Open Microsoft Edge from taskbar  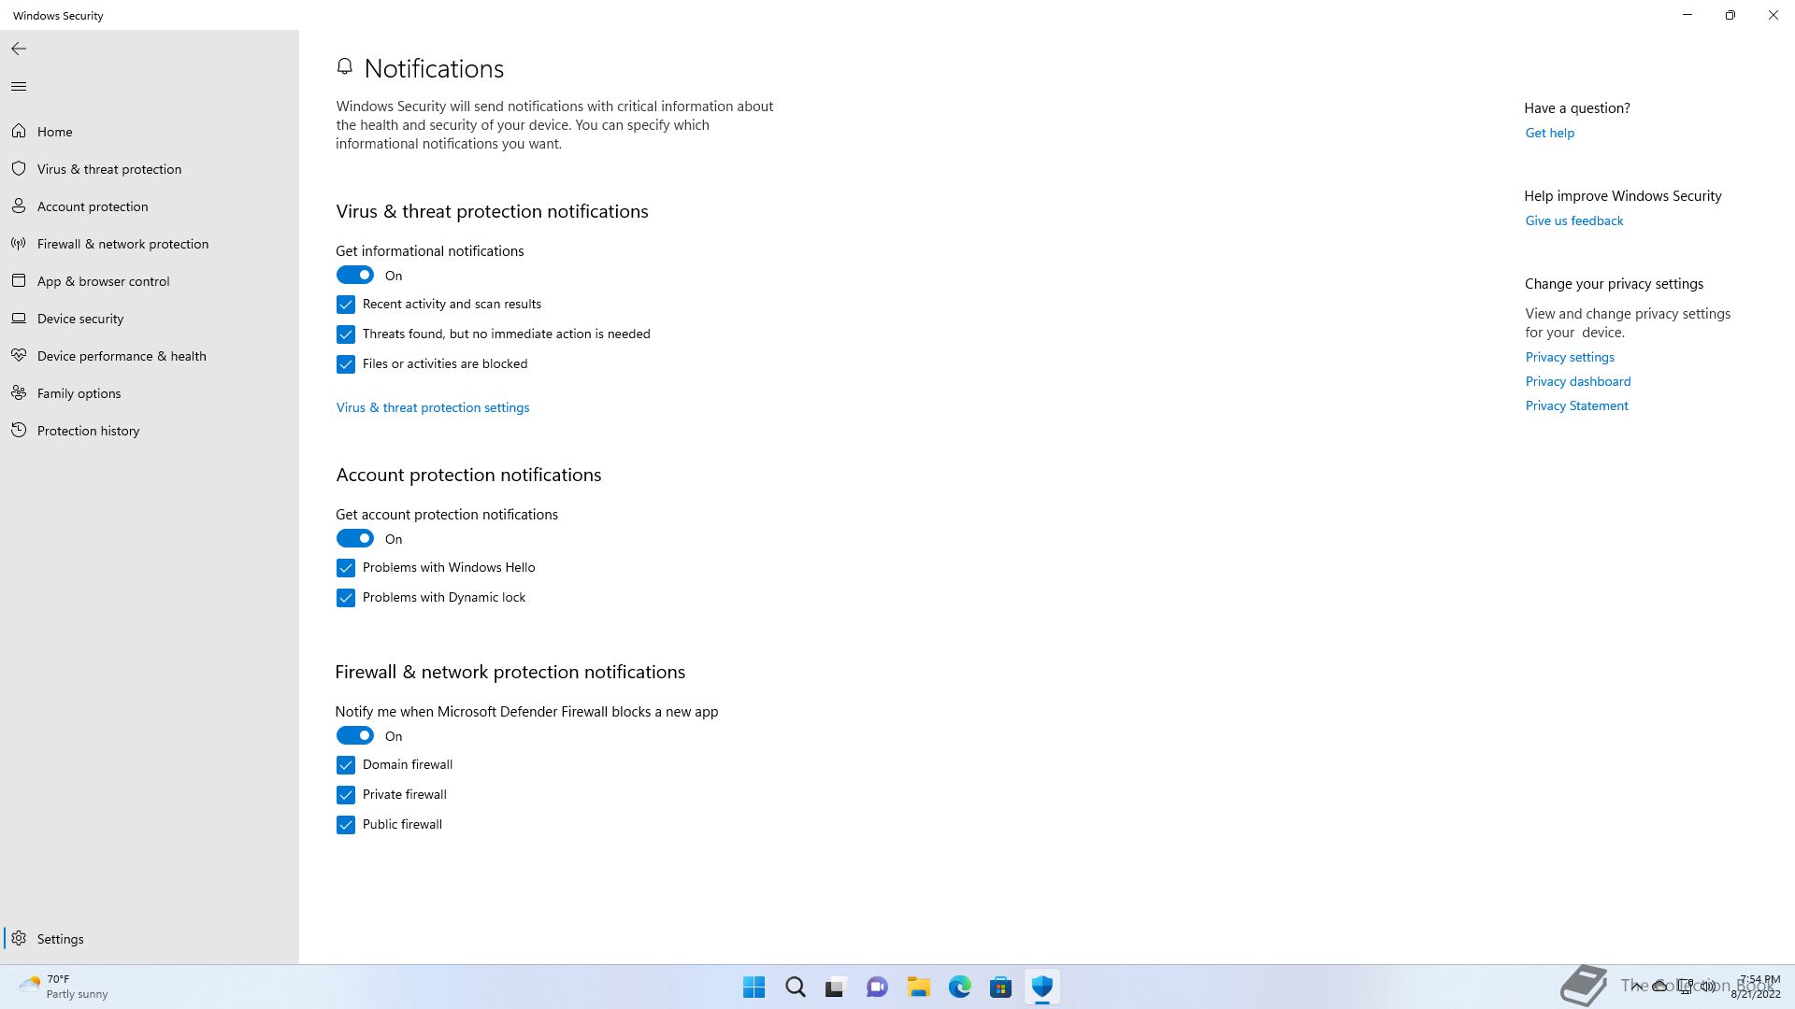(960, 987)
